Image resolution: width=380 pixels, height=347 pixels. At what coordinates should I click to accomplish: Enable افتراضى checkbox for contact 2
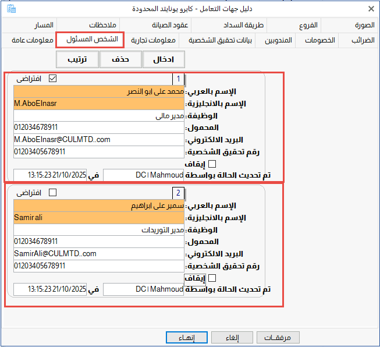pos(53,192)
